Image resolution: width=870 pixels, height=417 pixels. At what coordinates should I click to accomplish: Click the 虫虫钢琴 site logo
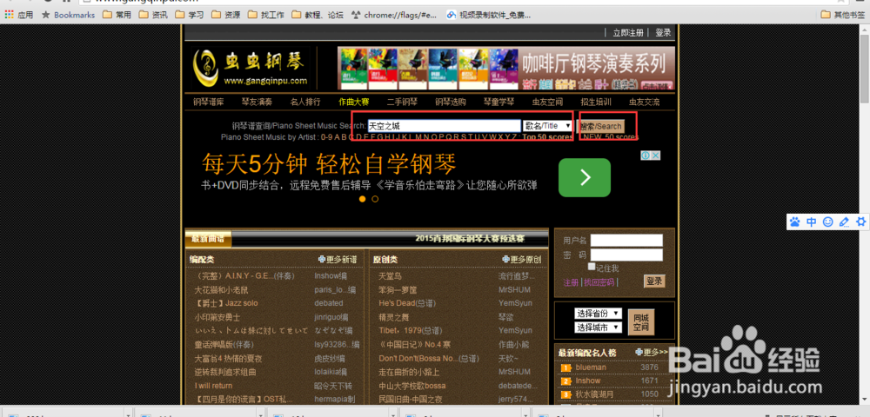251,68
